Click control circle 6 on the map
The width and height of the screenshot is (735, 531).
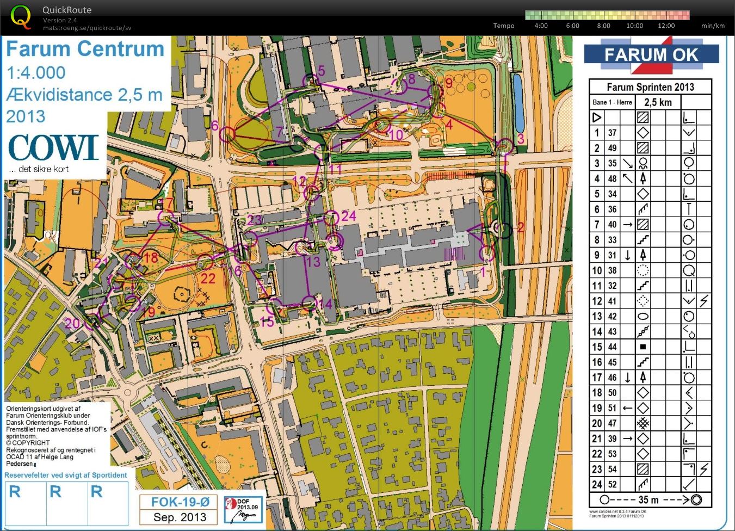coord(228,134)
